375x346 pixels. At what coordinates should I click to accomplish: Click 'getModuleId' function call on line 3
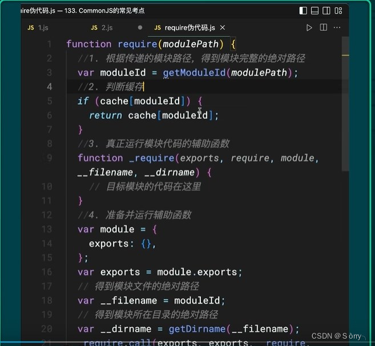pos(194,73)
